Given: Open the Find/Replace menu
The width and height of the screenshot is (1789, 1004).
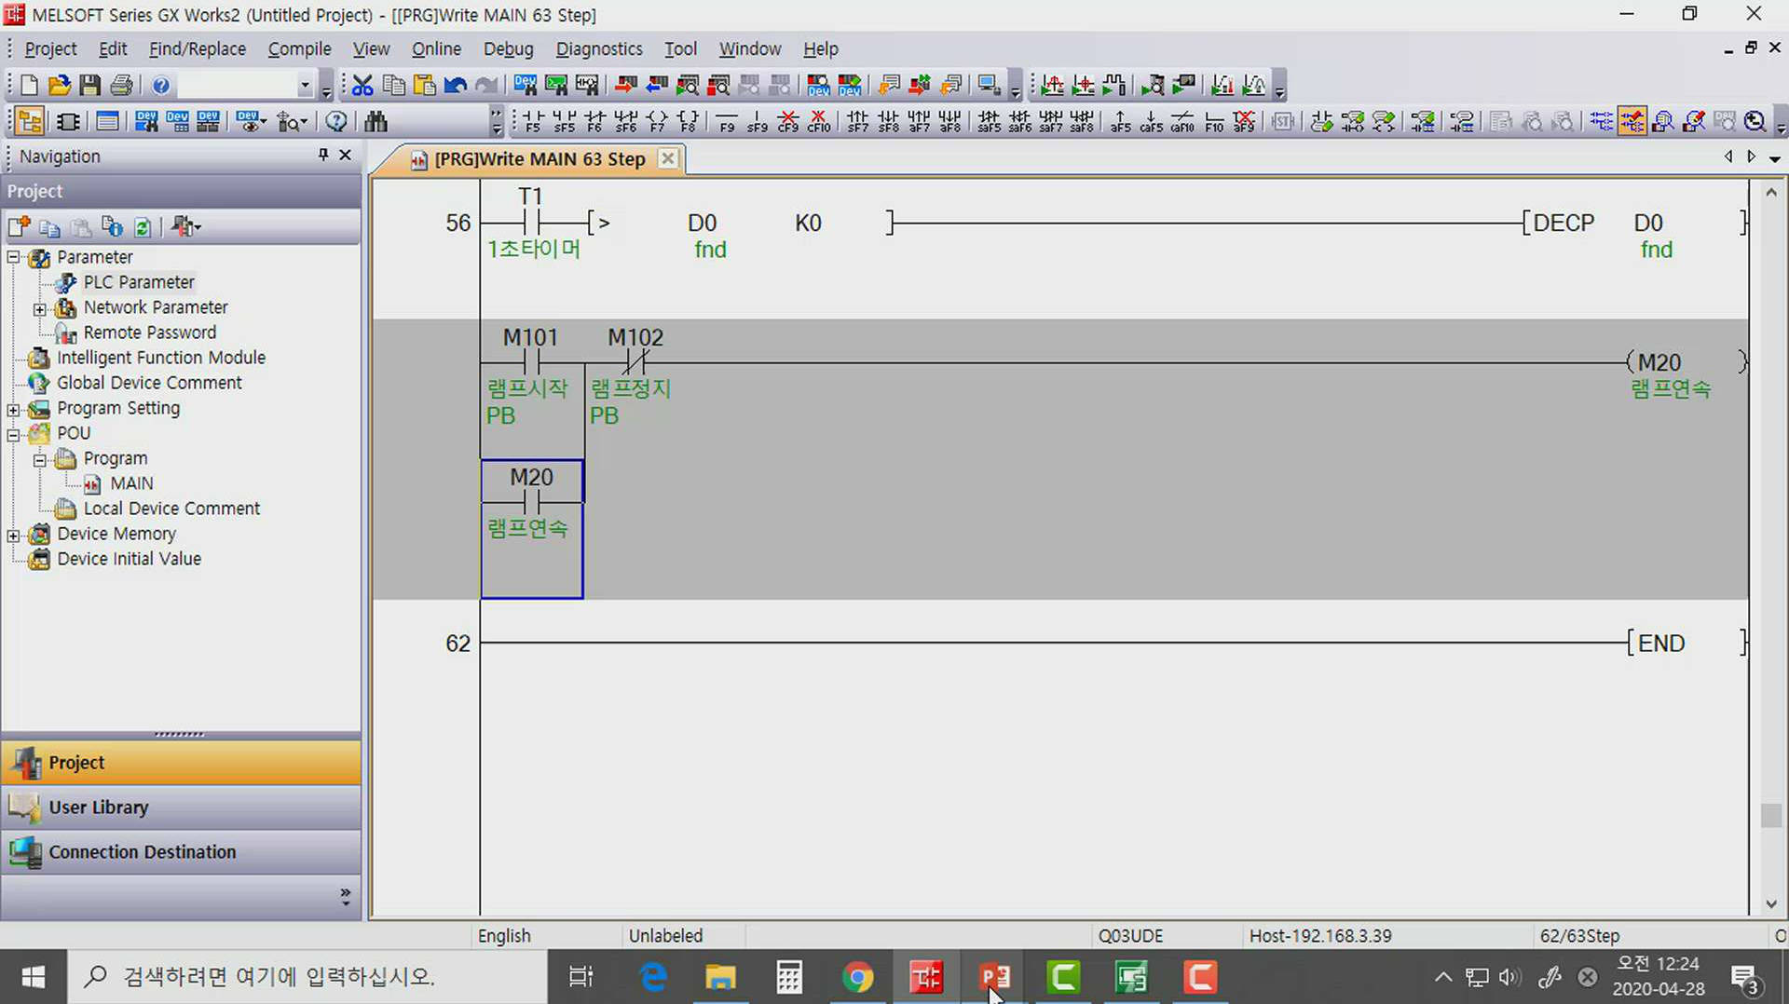Looking at the screenshot, I should 198,48.
